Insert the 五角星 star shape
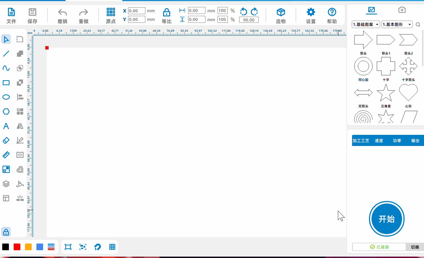The width and height of the screenshot is (424, 258). 386,93
